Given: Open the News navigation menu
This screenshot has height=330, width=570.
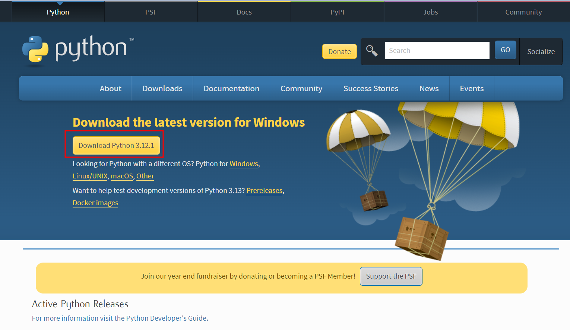Looking at the screenshot, I should tap(429, 88).
